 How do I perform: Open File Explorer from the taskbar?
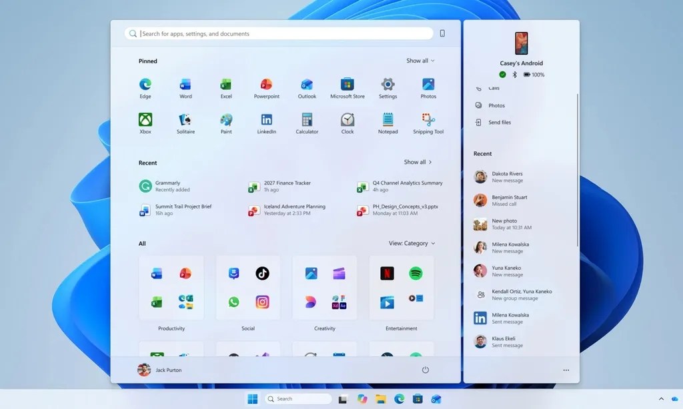[x=381, y=398]
